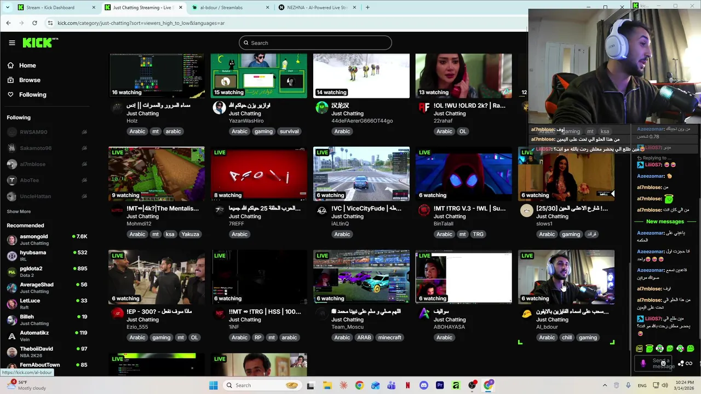This screenshot has width=701, height=394.
Task: Open the Kick hamburger menu
Action: pyautogui.click(x=12, y=43)
